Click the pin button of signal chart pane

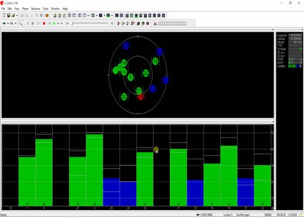[x=273, y=122]
